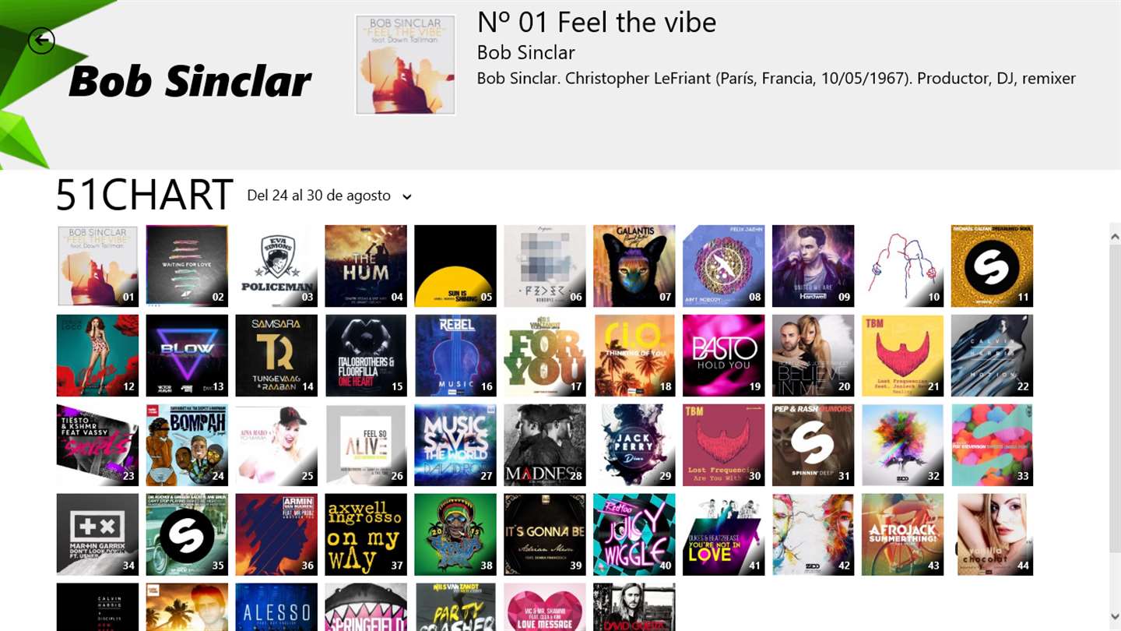
Task: Open track 34 Martin Garrix cover
Action: tap(97, 534)
